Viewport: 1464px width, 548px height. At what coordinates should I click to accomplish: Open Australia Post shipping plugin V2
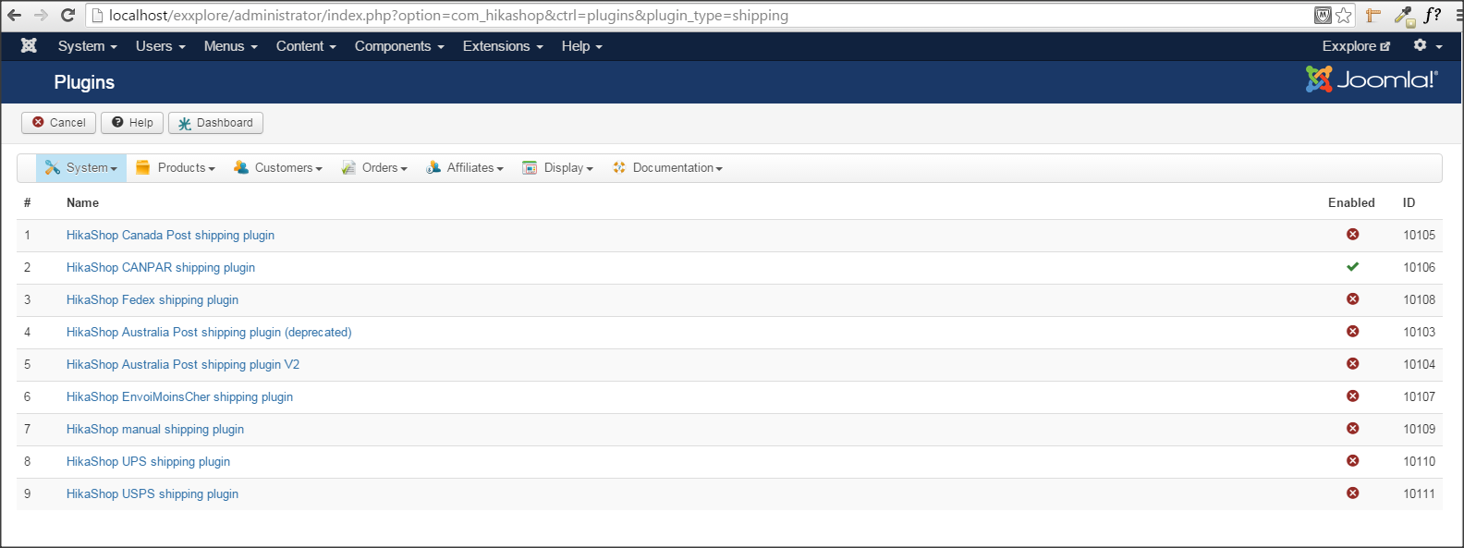[x=183, y=364]
